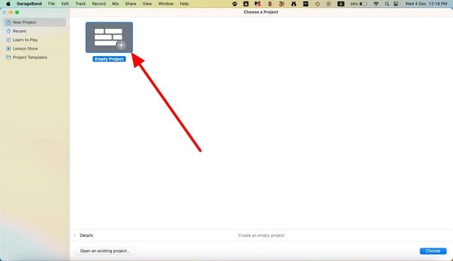Open Spotlight search in menu bar
The image size is (453, 261).
[387, 4]
